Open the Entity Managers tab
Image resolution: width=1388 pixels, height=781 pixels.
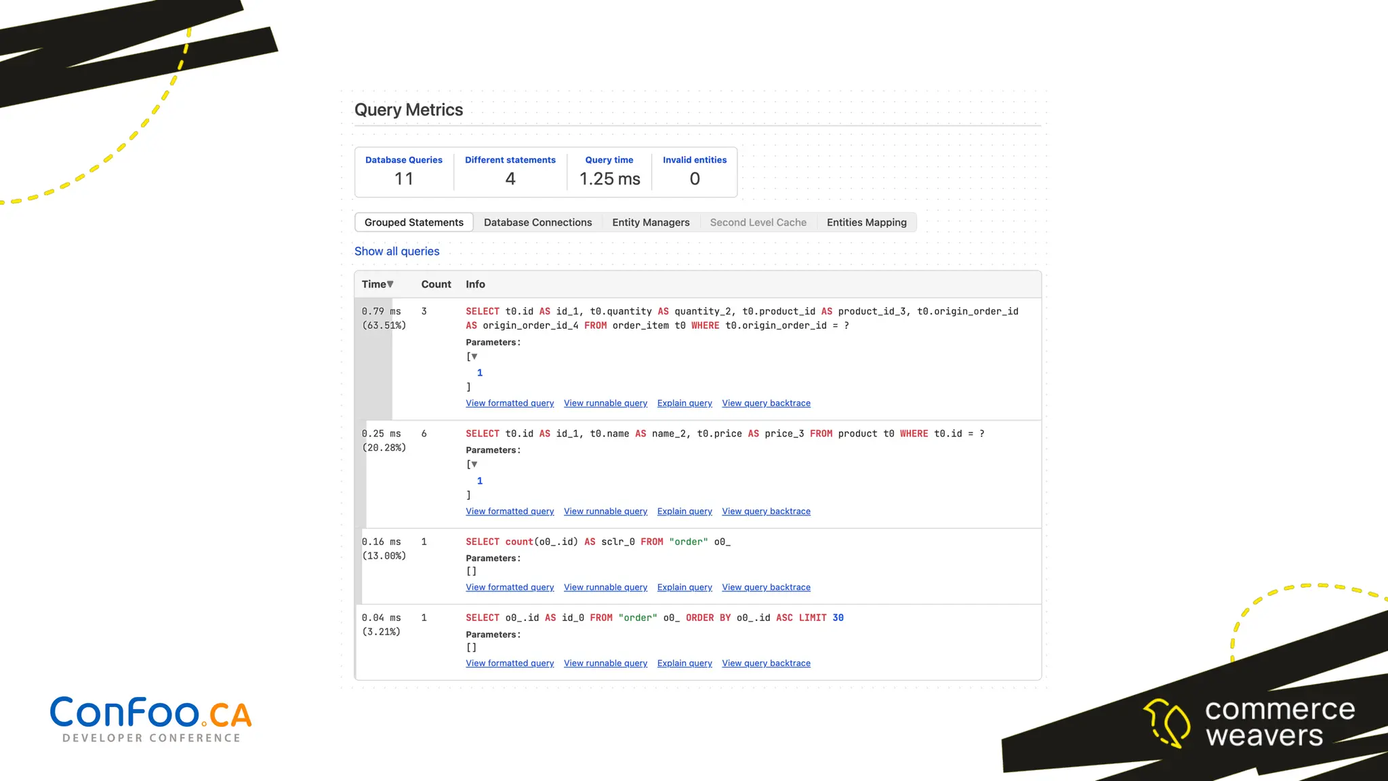(x=651, y=222)
